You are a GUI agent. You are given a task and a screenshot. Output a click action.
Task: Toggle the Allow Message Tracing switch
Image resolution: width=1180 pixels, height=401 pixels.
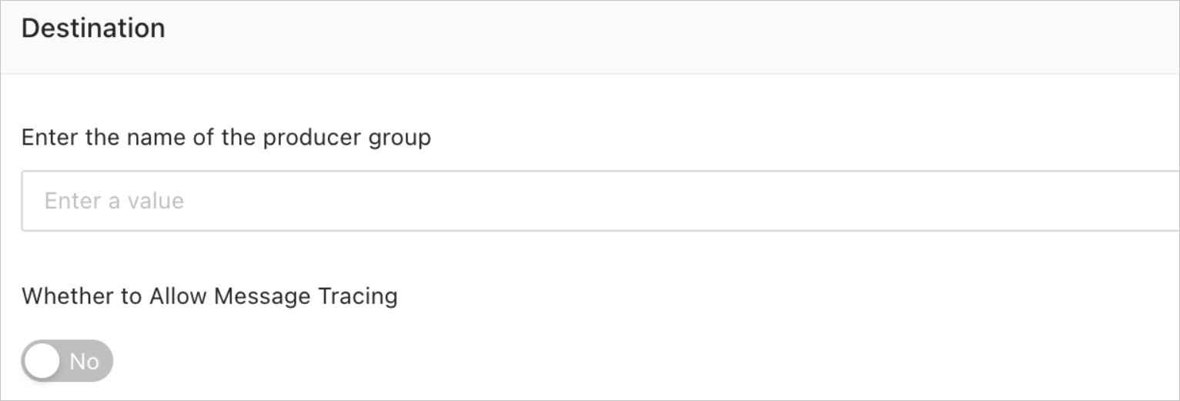(67, 361)
